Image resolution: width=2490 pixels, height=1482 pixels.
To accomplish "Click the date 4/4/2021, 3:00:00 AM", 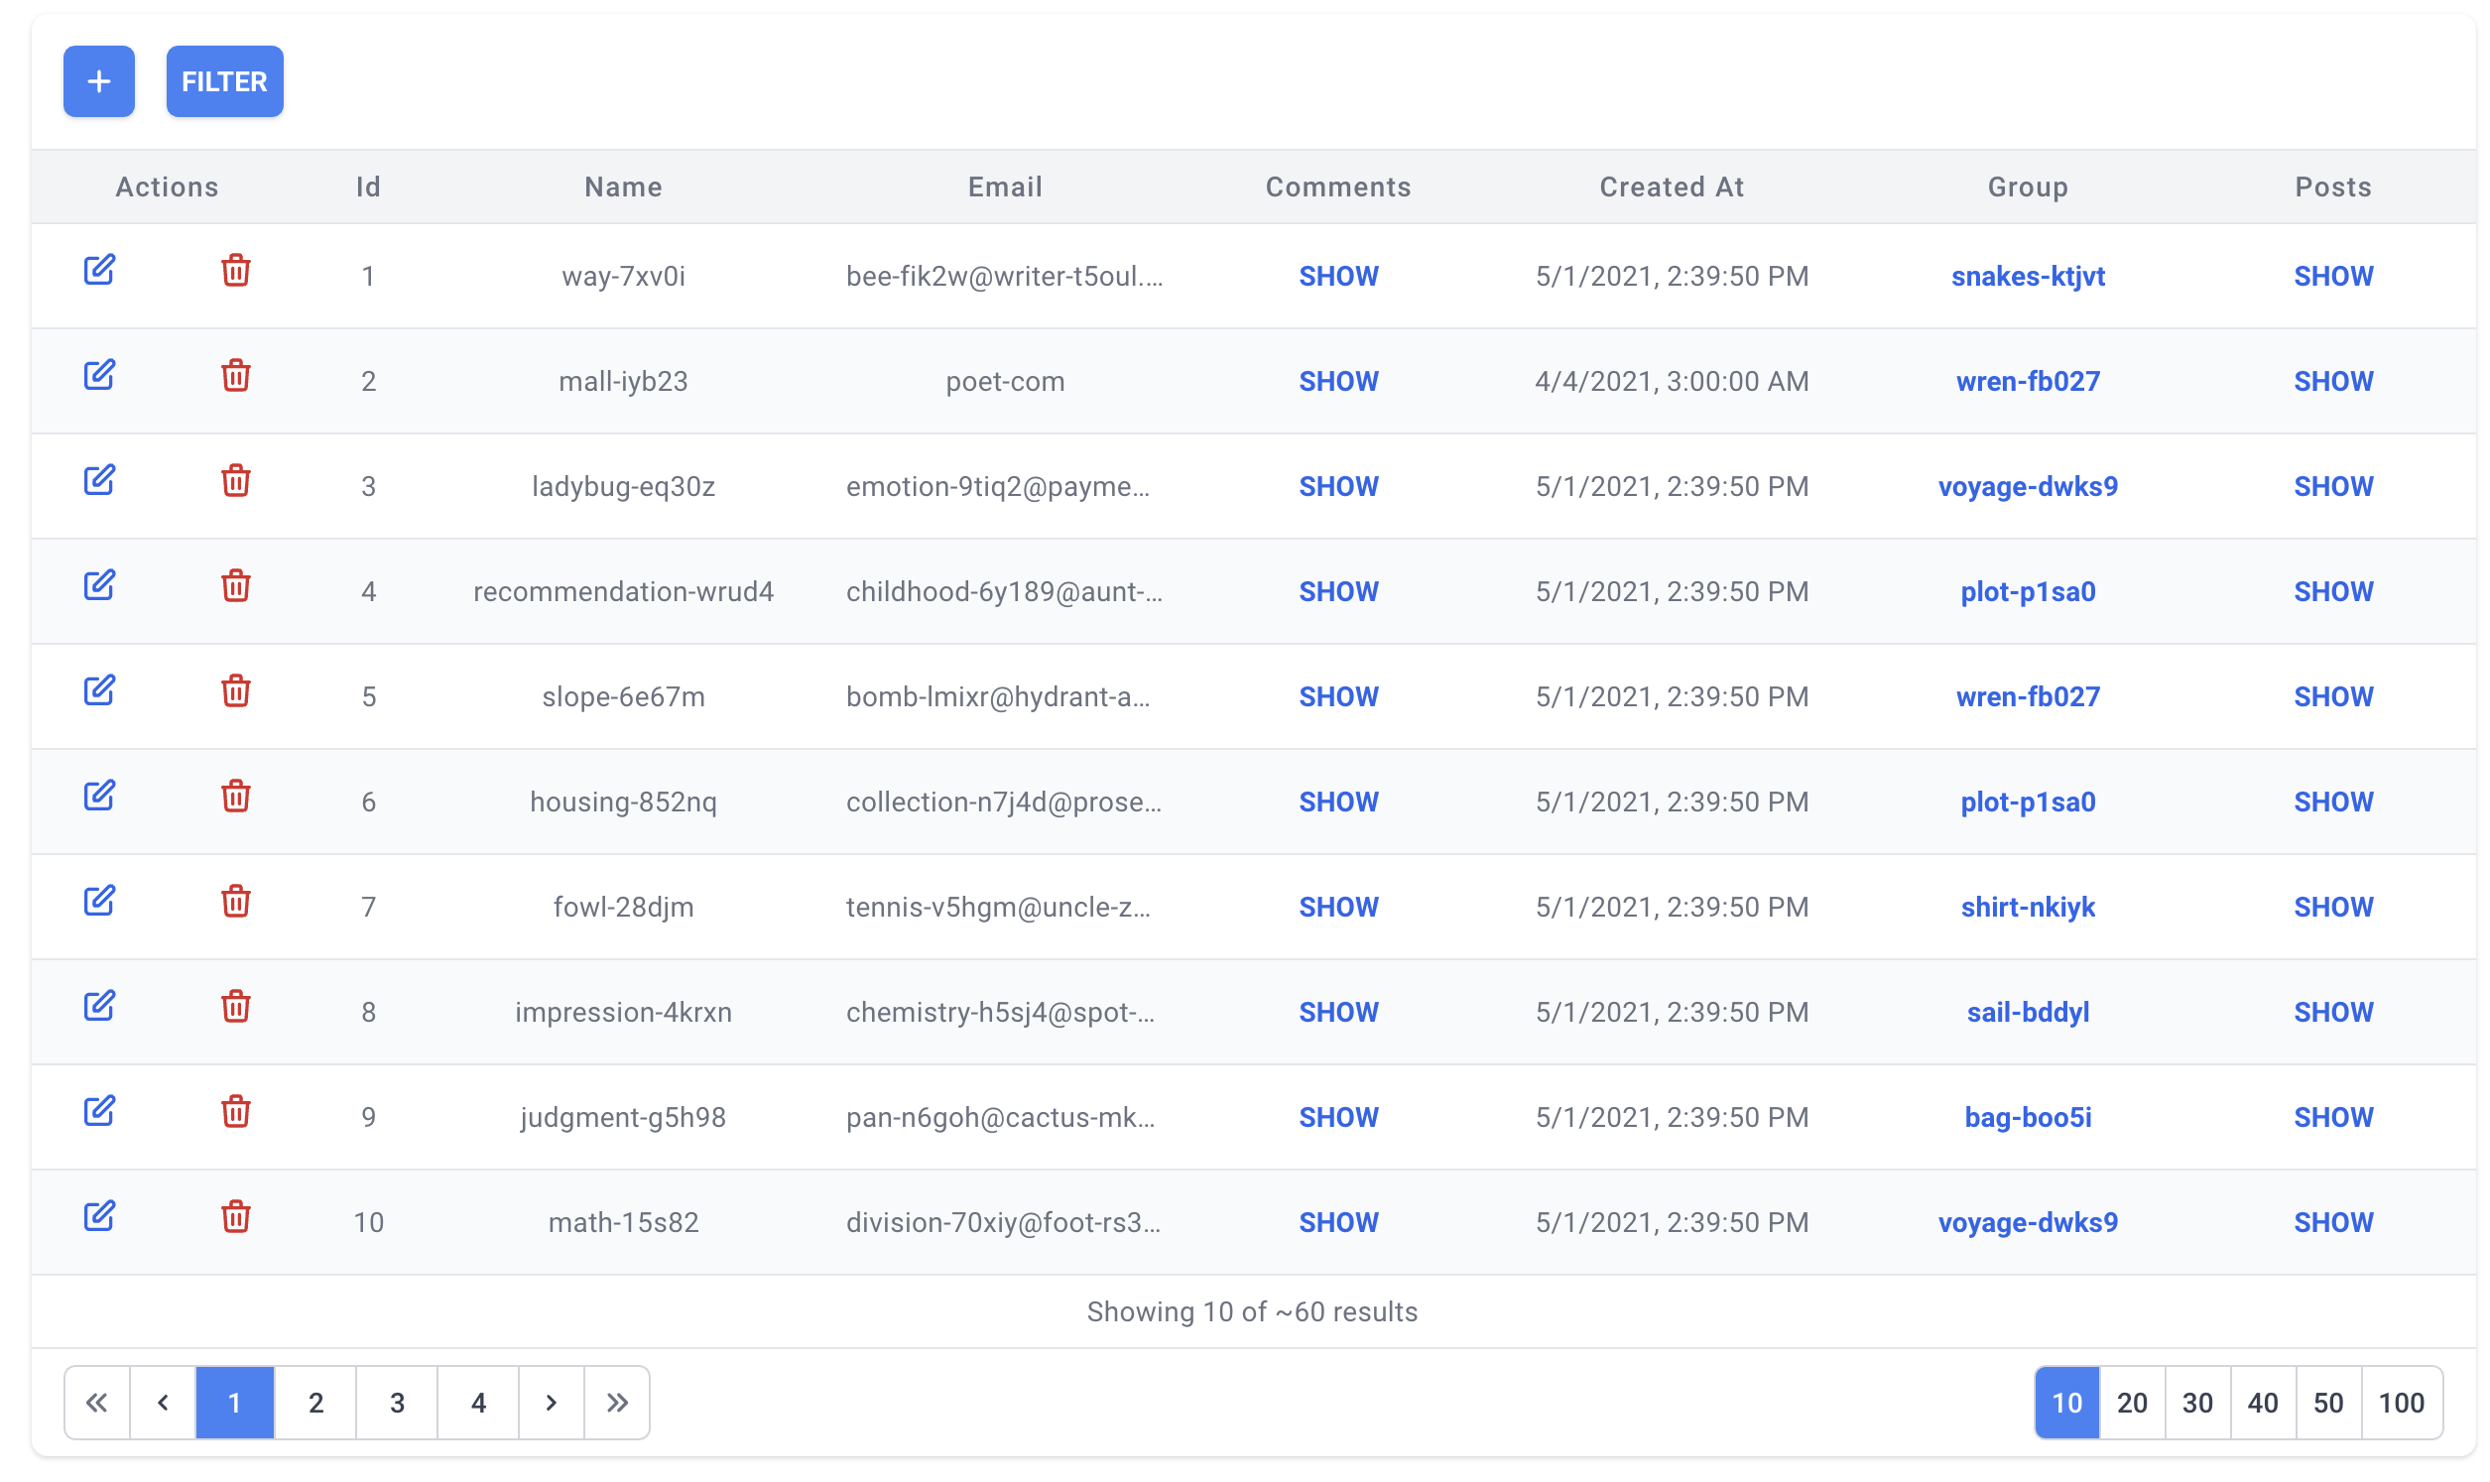I will (1672, 382).
